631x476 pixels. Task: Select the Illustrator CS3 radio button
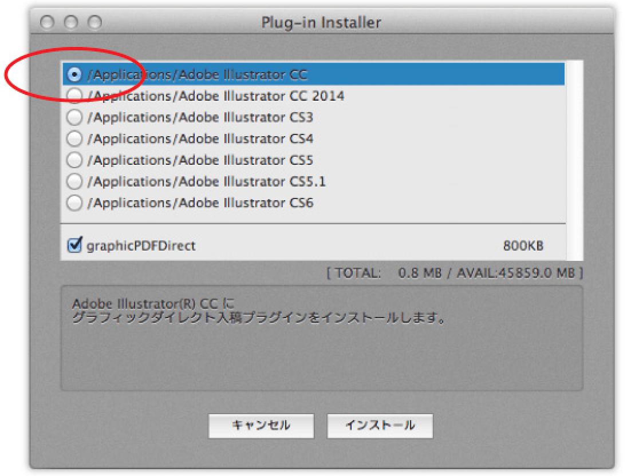(x=74, y=117)
